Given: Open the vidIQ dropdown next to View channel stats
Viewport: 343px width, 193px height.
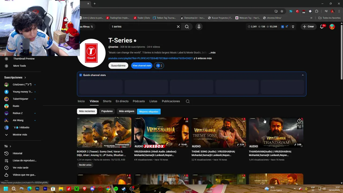Looking at the screenshot, I should pos(159,66).
